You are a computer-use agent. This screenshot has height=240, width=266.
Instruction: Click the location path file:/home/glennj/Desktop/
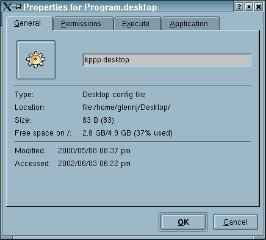click(x=126, y=107)
